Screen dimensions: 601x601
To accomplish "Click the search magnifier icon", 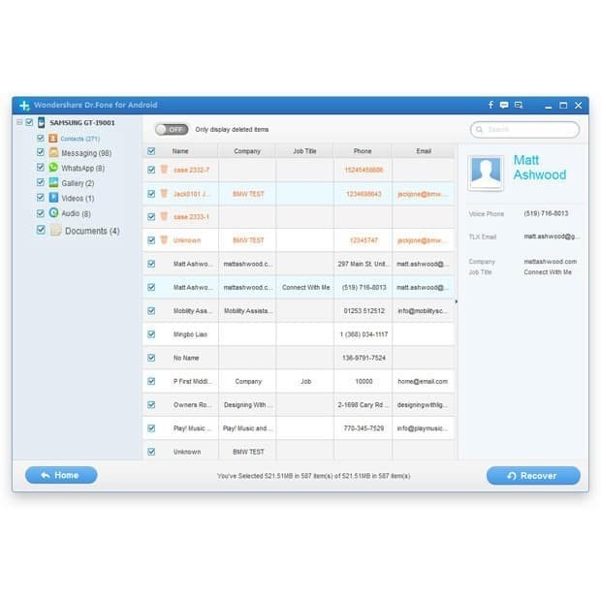I will 479,130.
